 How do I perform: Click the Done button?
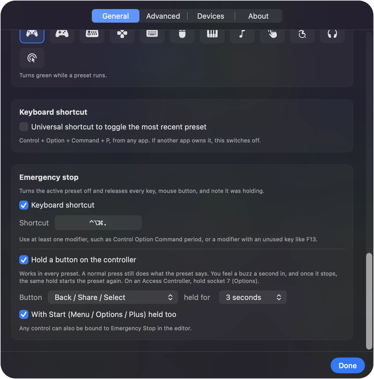348,366
